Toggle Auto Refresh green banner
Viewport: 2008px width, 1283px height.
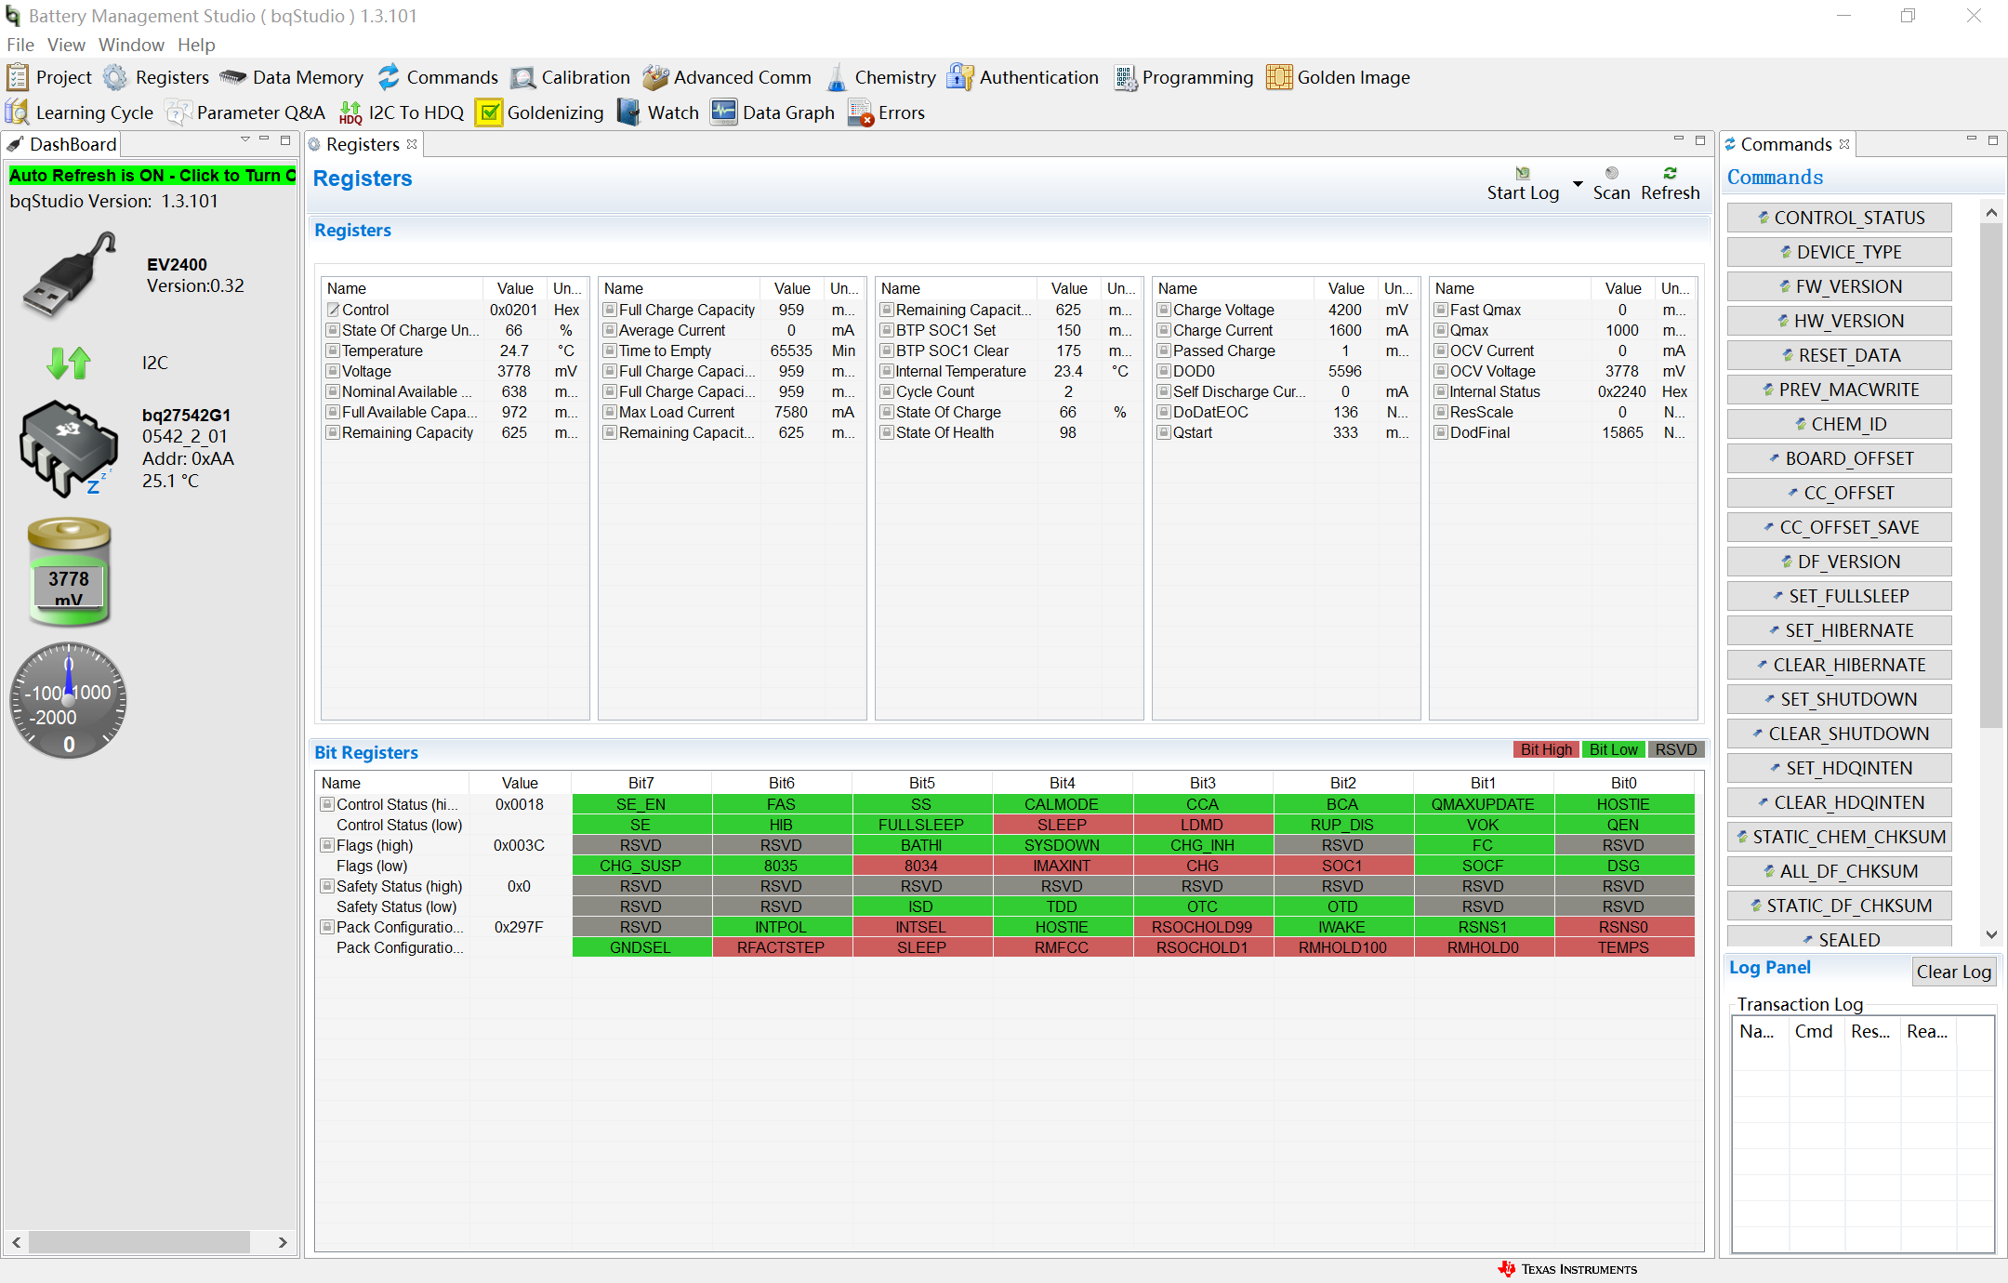point(151,175)
